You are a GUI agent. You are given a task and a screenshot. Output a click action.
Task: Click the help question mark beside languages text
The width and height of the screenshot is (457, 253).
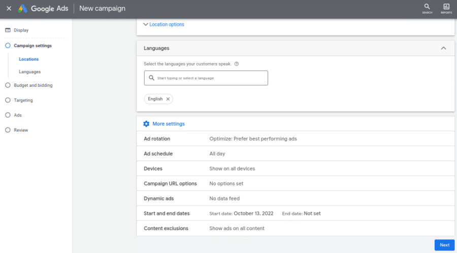coord(236,64)
